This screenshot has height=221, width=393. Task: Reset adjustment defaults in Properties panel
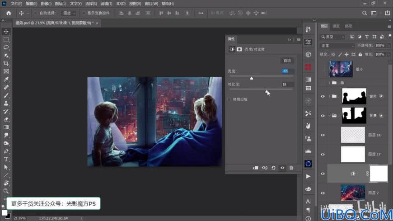click(273, 168)
